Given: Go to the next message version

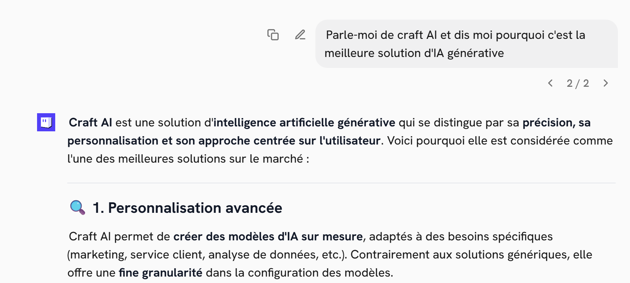Looking at the screenshot, I should (x=606, y=83).
